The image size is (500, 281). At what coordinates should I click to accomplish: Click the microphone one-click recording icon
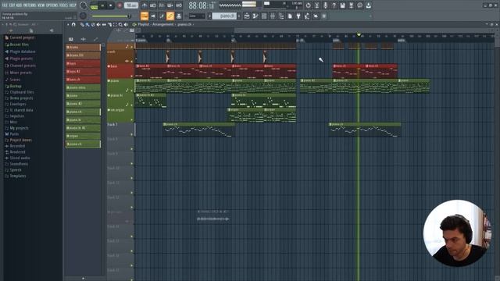point(325,5)
